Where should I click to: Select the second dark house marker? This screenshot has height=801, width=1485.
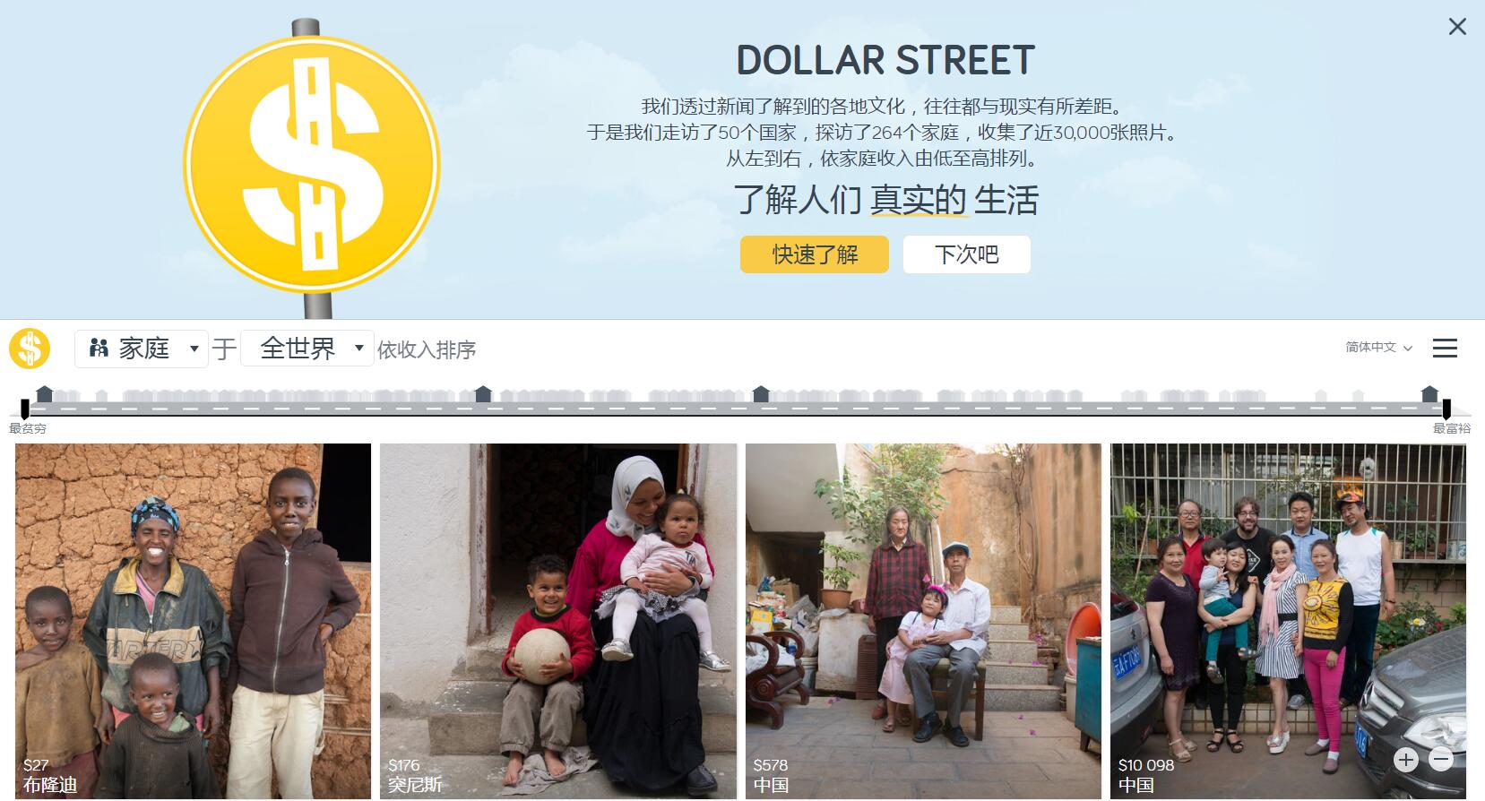pyautogui.click(x=483, y=393)
